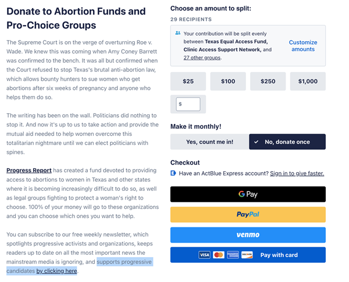Screen dimensions: 349x282
Task: Select the $25 donation amount
Action: pos(188,81)
